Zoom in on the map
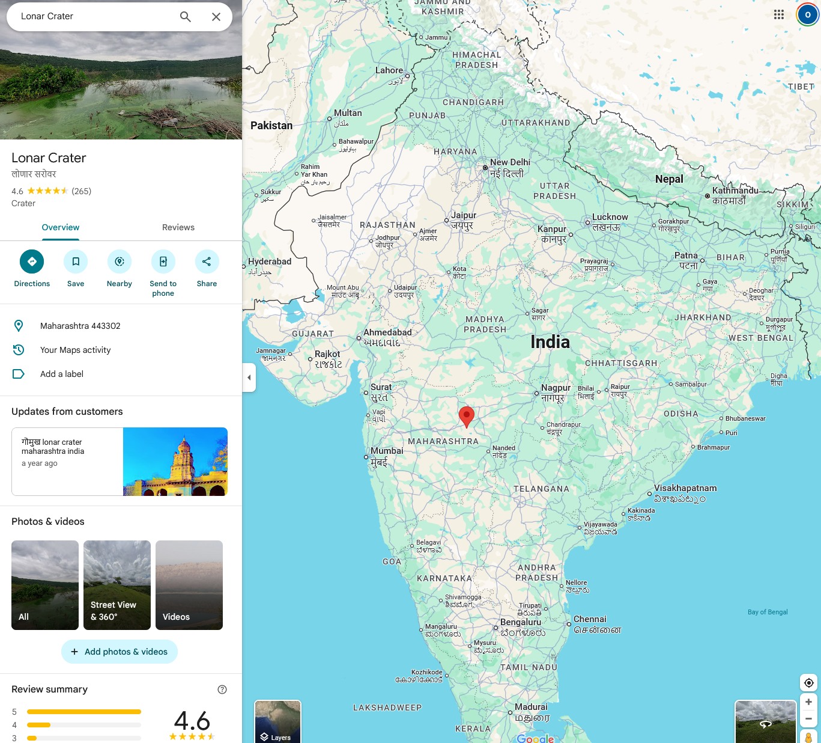821x743 pixels. click(808, 702)
